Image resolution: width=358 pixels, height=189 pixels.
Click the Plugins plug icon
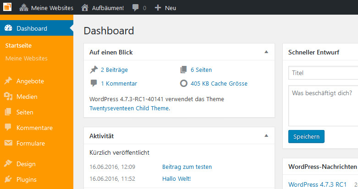8,179
